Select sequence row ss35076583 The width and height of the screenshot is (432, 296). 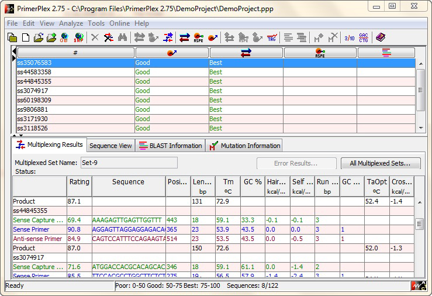(216, 63)
